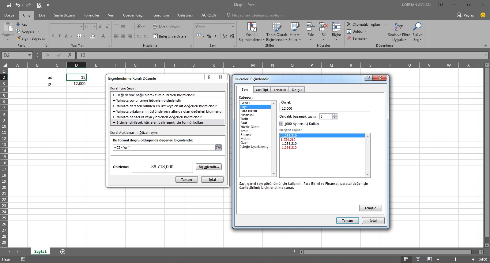Open the Conditional Formatting (Koşullu Biçimlendirme) icon
Viewport: 490px width, 263px height.
click(x=251, y=27)
